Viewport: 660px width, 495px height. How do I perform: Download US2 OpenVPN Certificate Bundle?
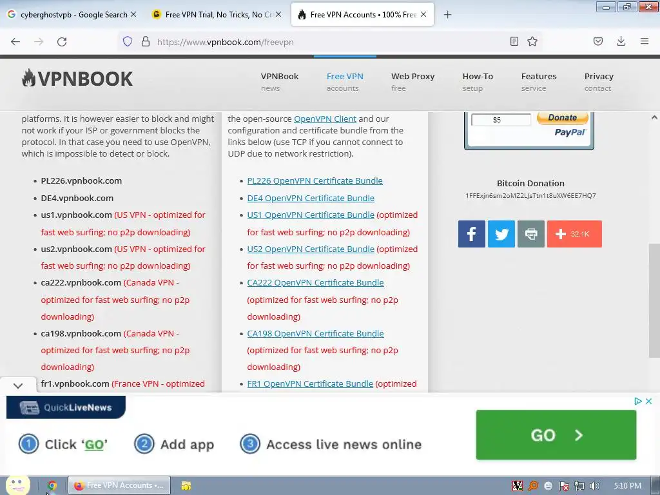tap(311, 249)
